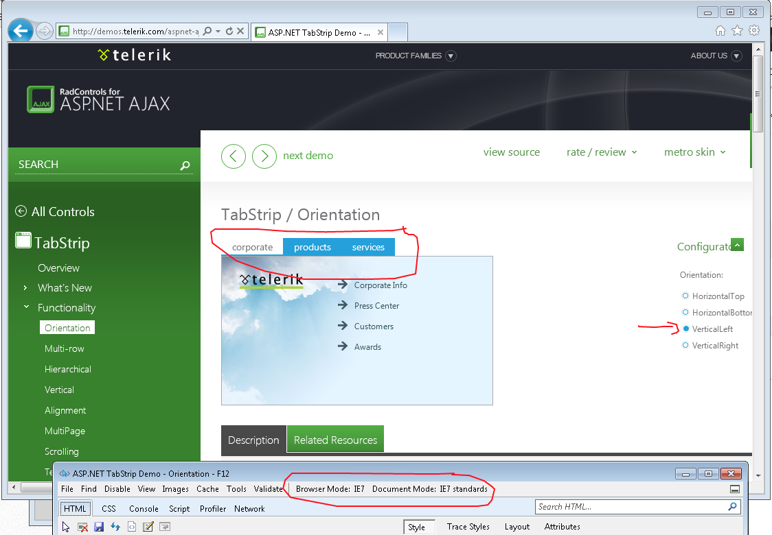The width and height of the screenshot is (772, 535).
Task: Switch to the Console tab in F12 tools
Action: coord(144,508)
